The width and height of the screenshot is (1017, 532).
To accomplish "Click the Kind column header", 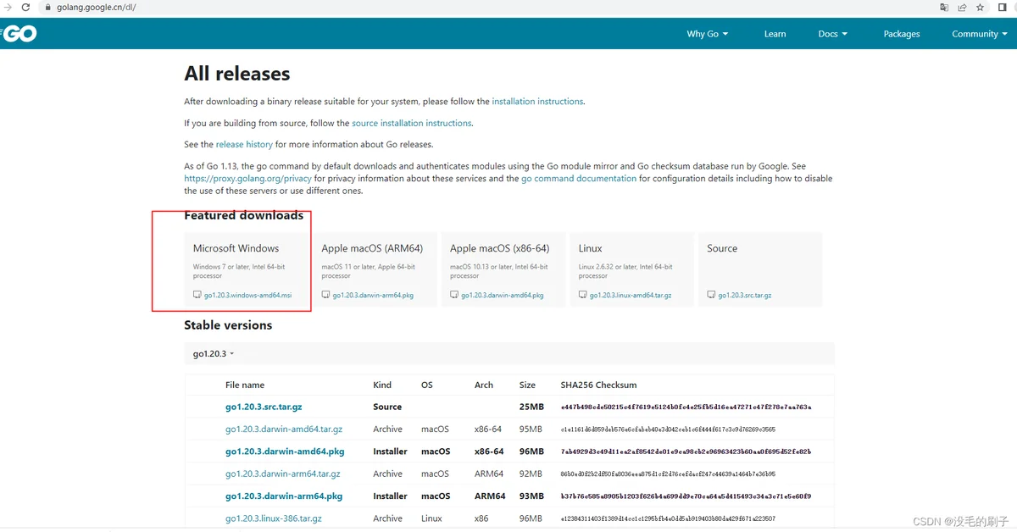I will click(382, 385).
